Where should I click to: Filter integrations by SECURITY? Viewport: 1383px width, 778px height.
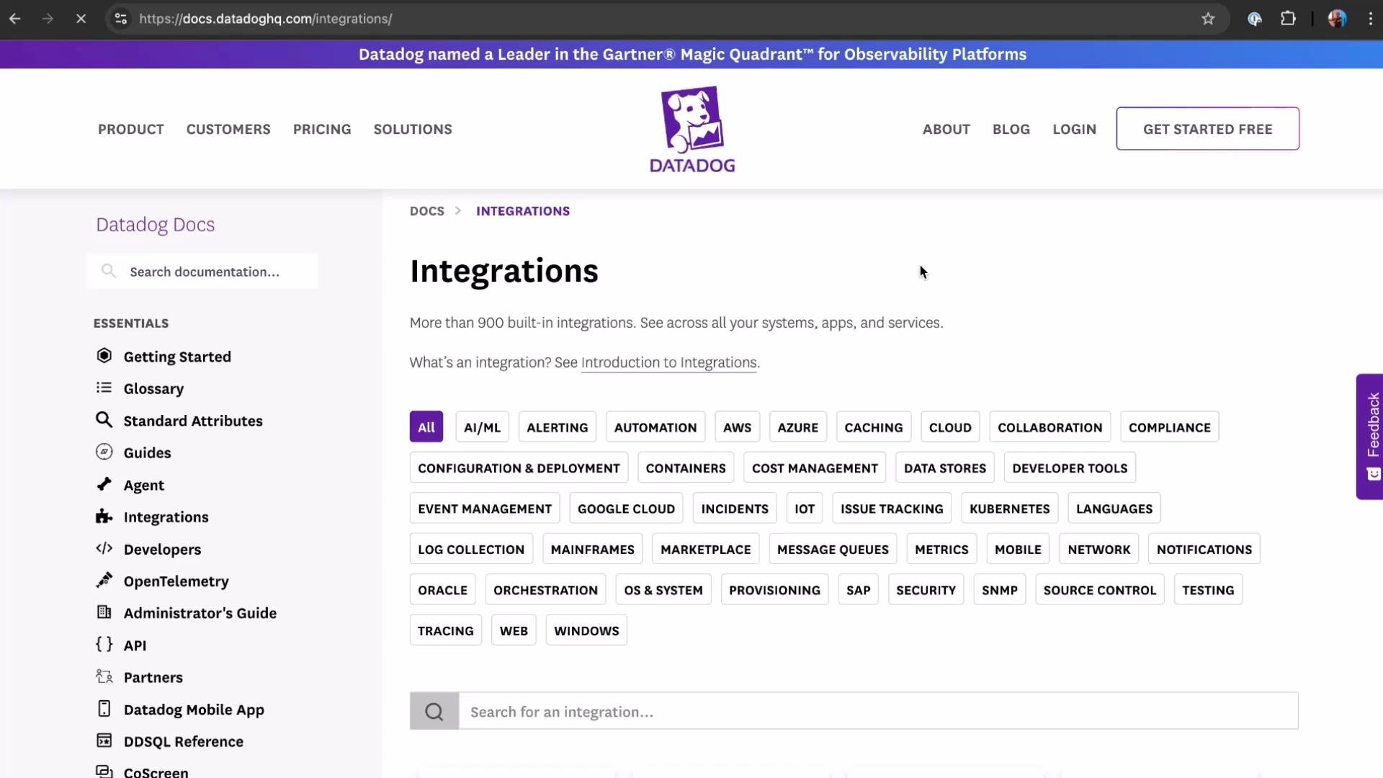pyautogui.click(x=926, y=590)
